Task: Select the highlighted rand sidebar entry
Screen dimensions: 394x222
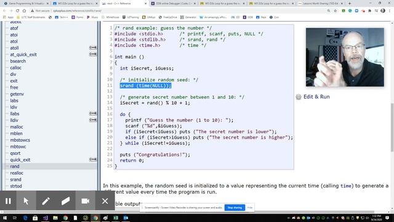Action: coord(15,166)
